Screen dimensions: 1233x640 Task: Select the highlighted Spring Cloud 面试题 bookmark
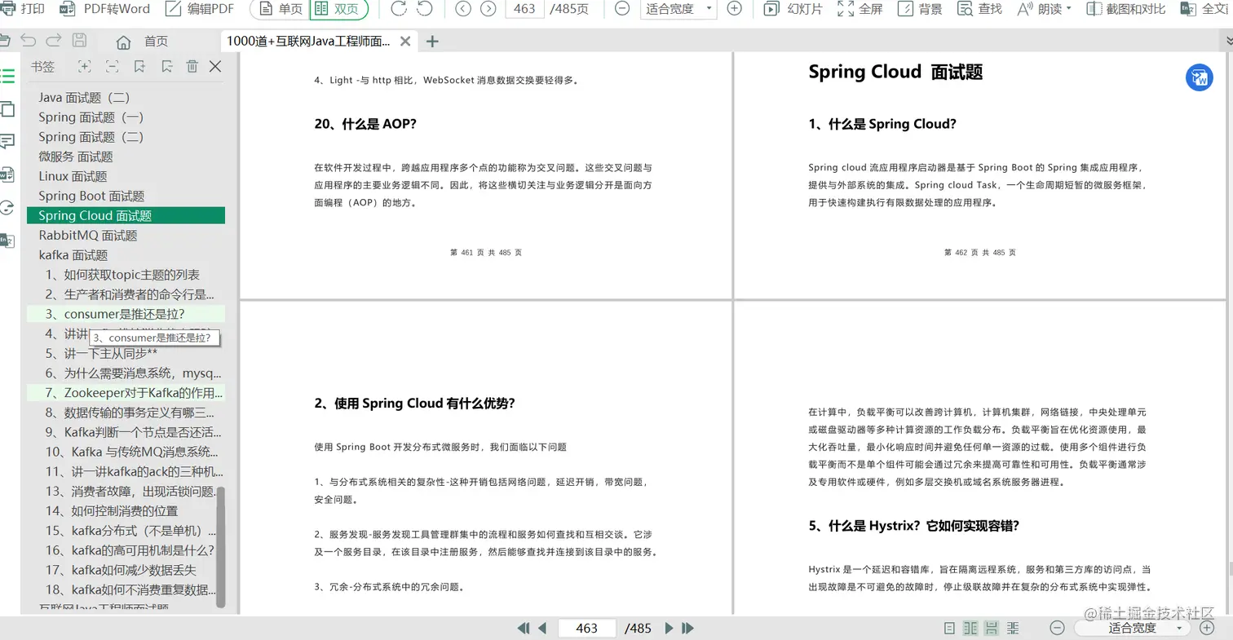[126, 215]
